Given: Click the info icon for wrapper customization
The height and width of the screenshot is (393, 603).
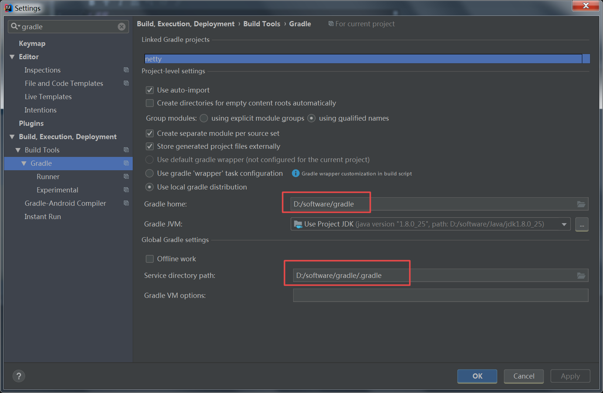Looking at the screenshot, I should coord(296,173).
